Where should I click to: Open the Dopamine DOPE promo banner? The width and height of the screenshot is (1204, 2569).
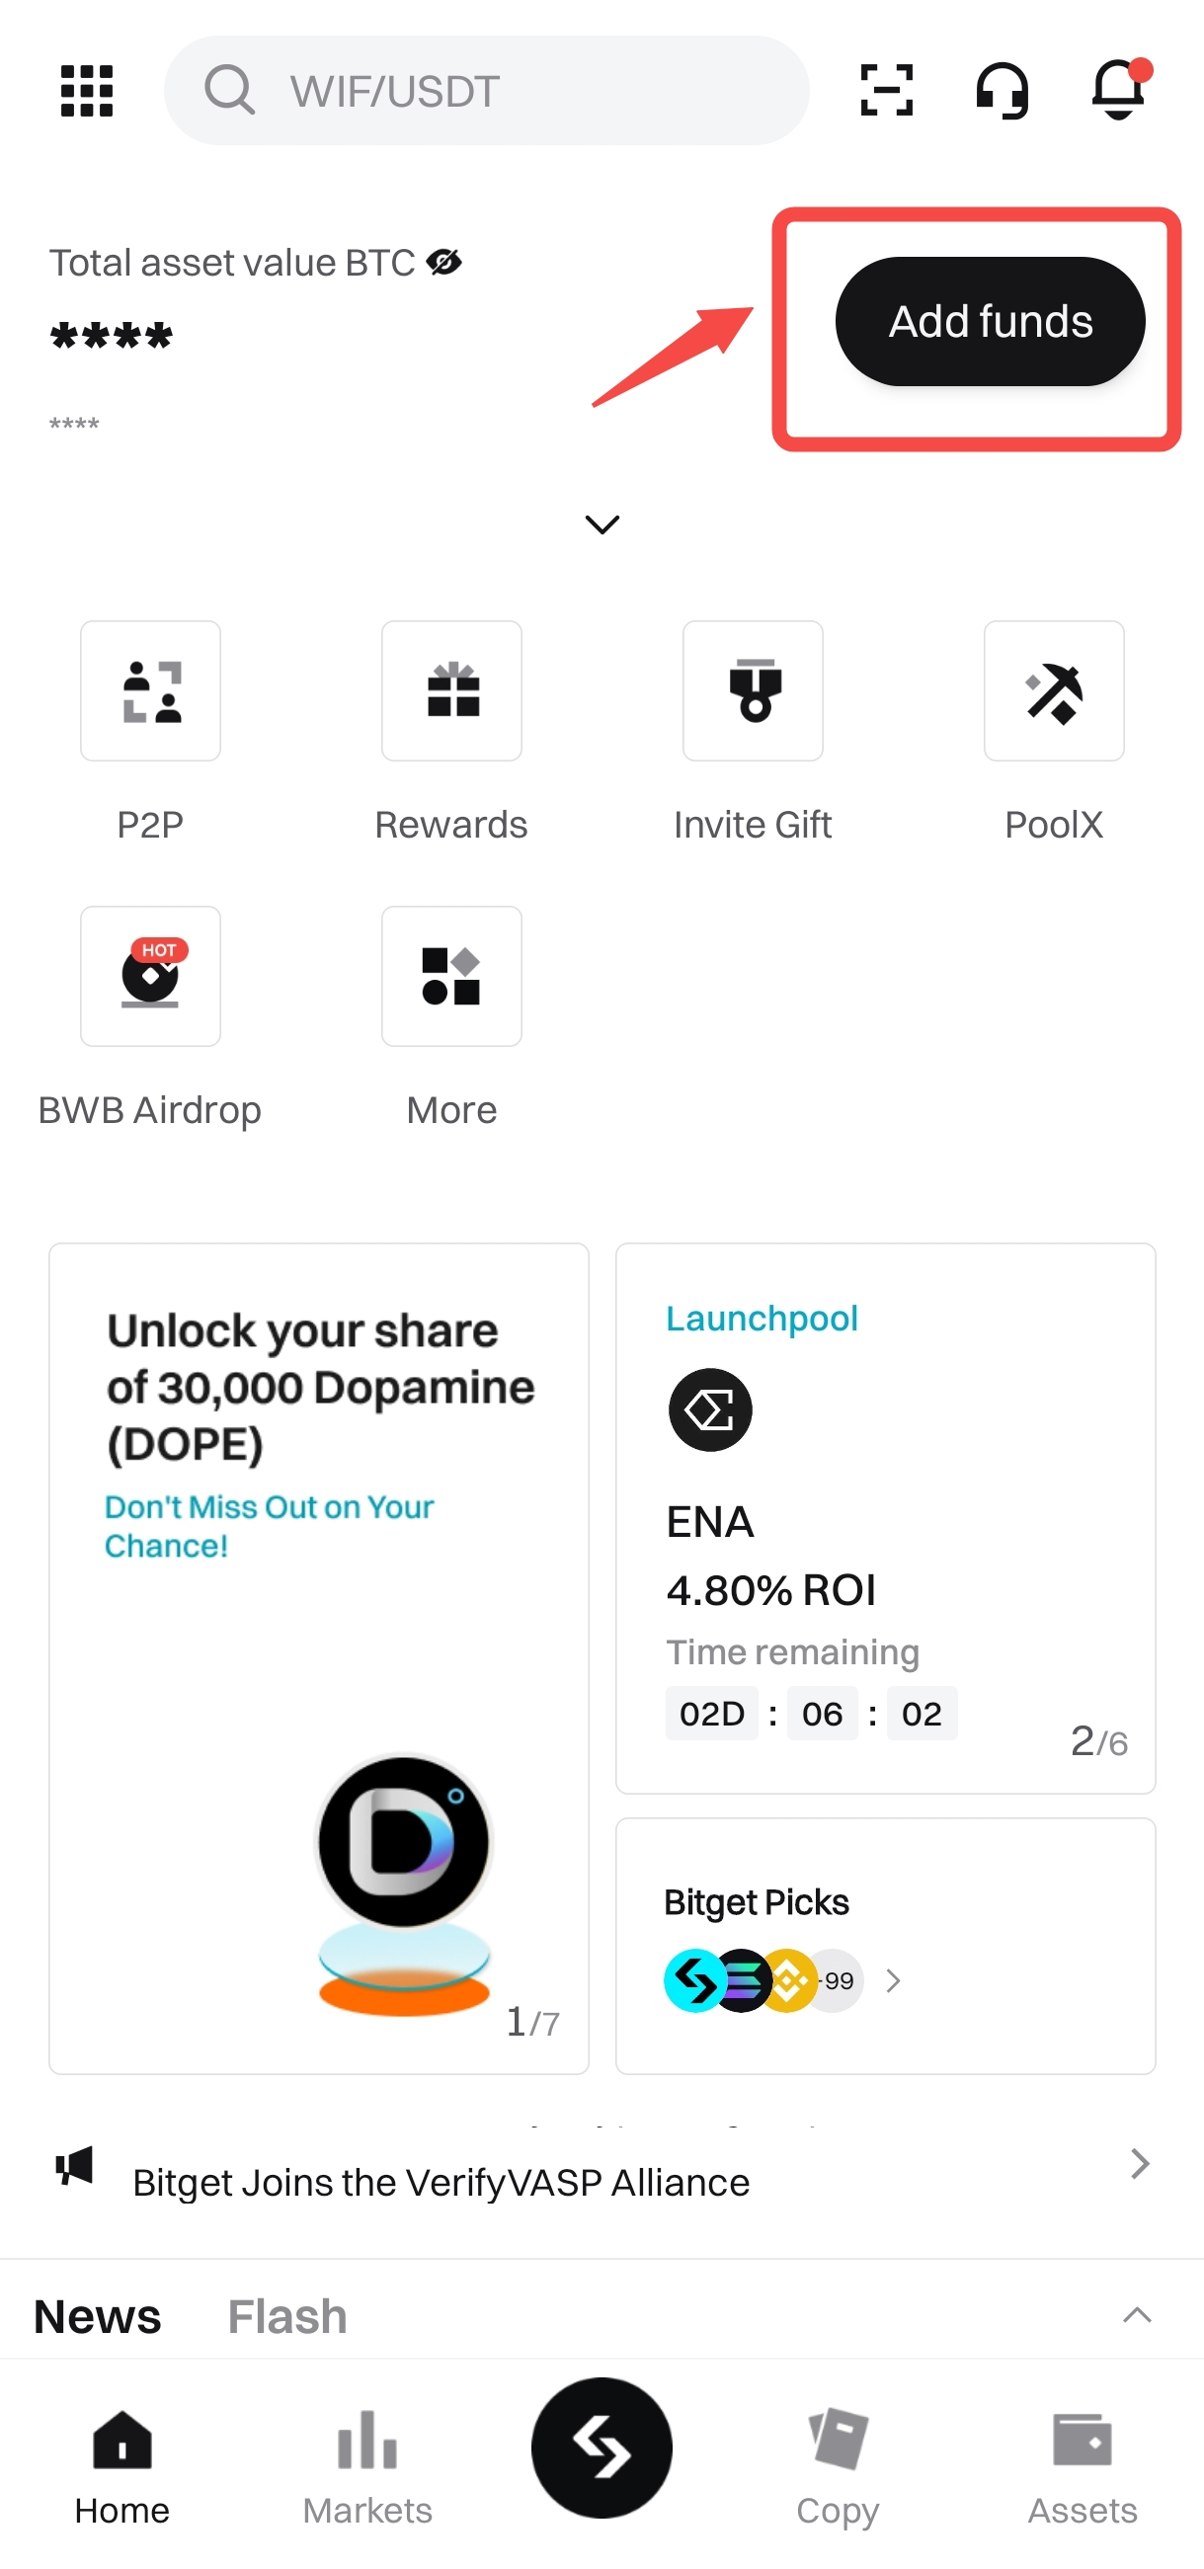[x=319, y=1657]
